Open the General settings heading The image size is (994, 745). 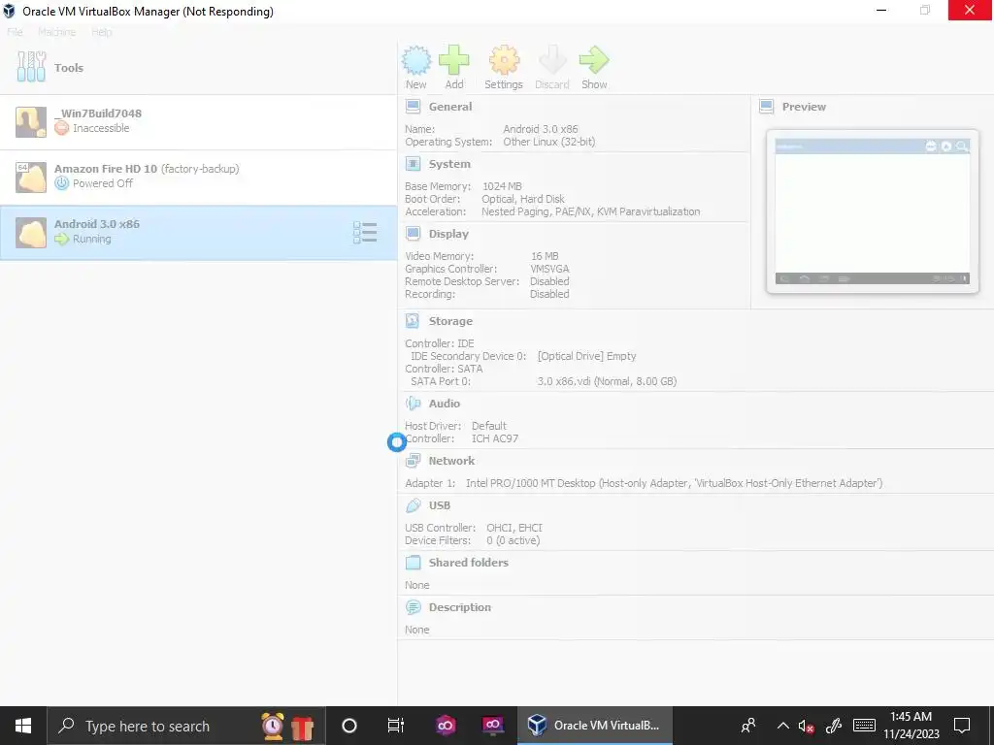tap(450, 107)
